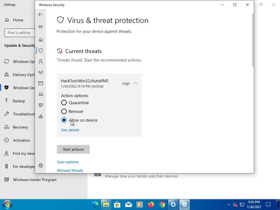The image size is (280, 210).
Task: Click the HackTool:Win32/AutoKMS threat name
Action: 85,81
